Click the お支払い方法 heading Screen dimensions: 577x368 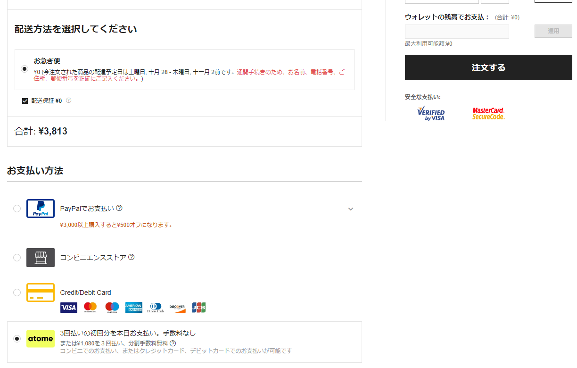point(35,171)
